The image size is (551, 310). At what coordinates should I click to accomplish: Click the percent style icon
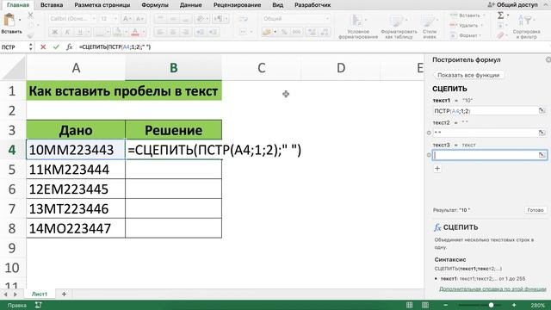coord(284,32)
